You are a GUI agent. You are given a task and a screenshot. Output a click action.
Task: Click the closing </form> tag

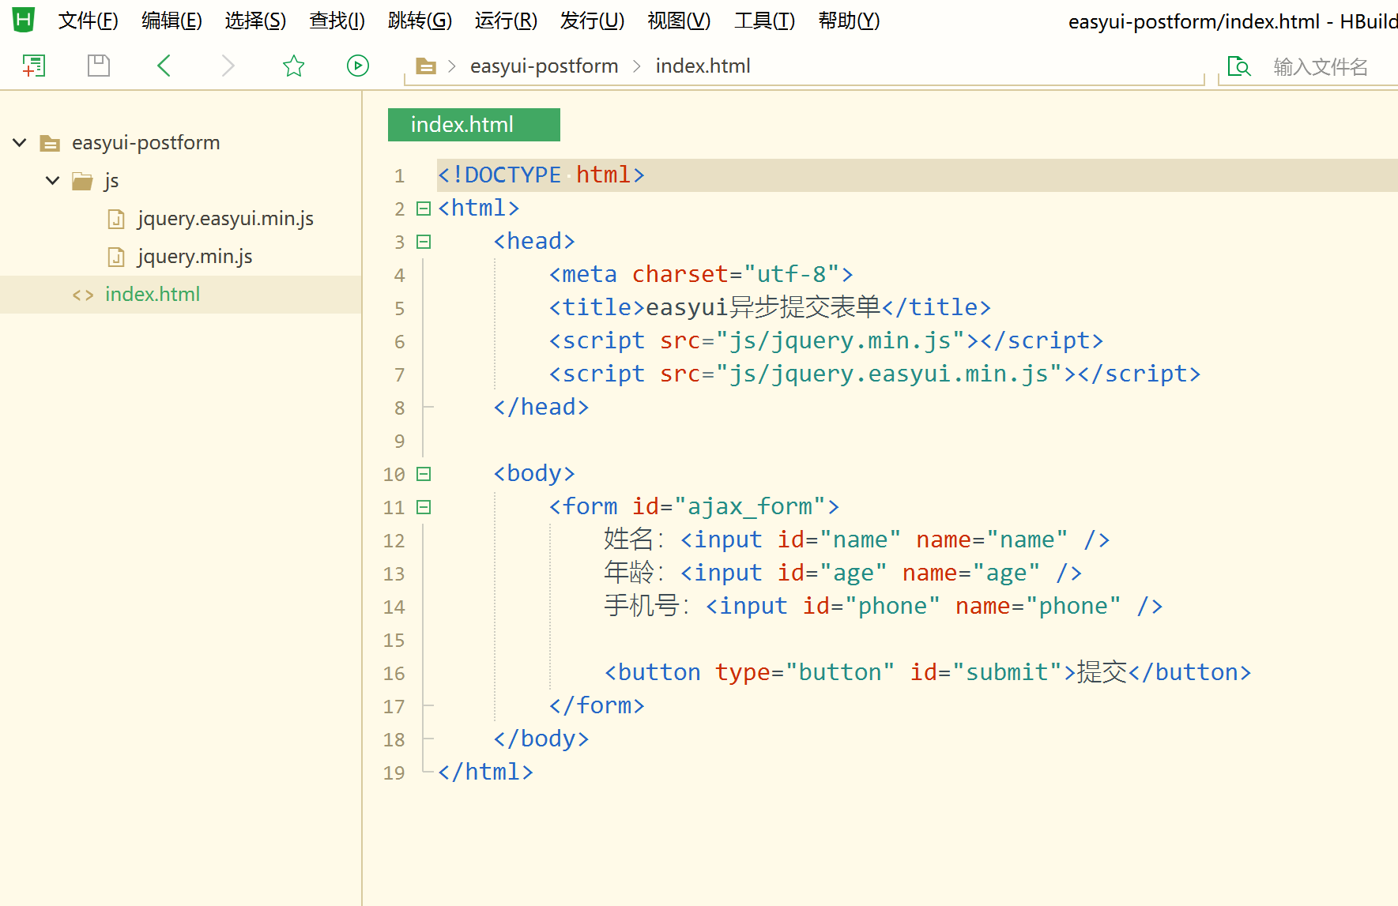pyautogui.click(x=597, y=706)
